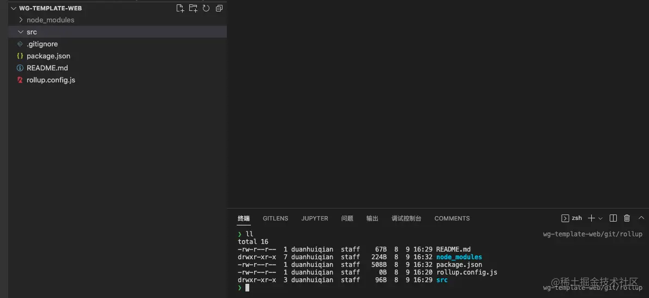Click the New File icon in explorer header
Image resolution: width=649 pixels, height=298 pixels.
pyautogui.click(x=180, y=8)
